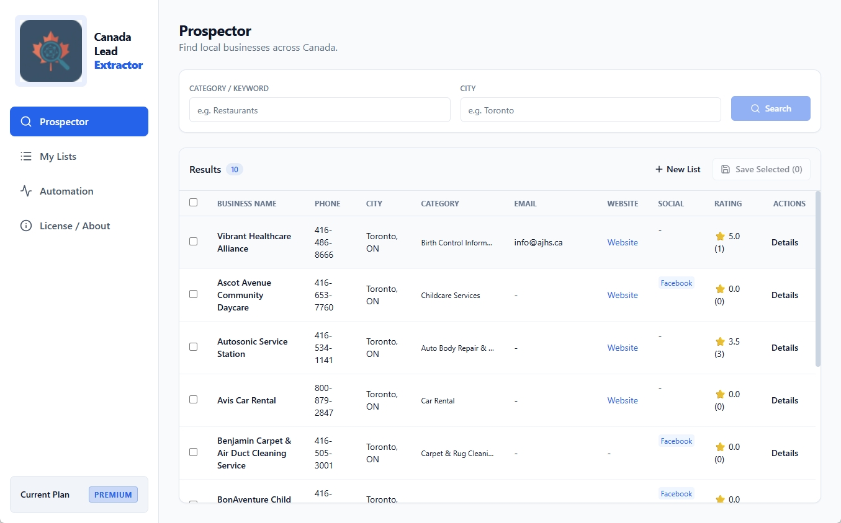This screenshot has height=523, width=841.
Task: Open the Website link for Ascot Avenue Community Daycare
Action: click(622, 295)
